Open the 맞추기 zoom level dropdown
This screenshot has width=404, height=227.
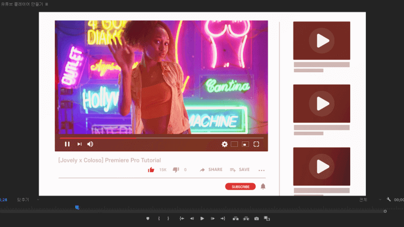click(x=28, y=200)
